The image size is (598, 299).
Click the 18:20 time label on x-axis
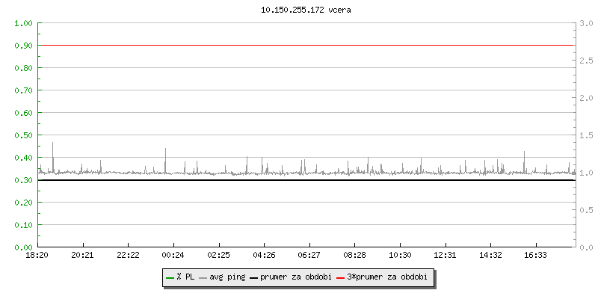coord(37,256)
